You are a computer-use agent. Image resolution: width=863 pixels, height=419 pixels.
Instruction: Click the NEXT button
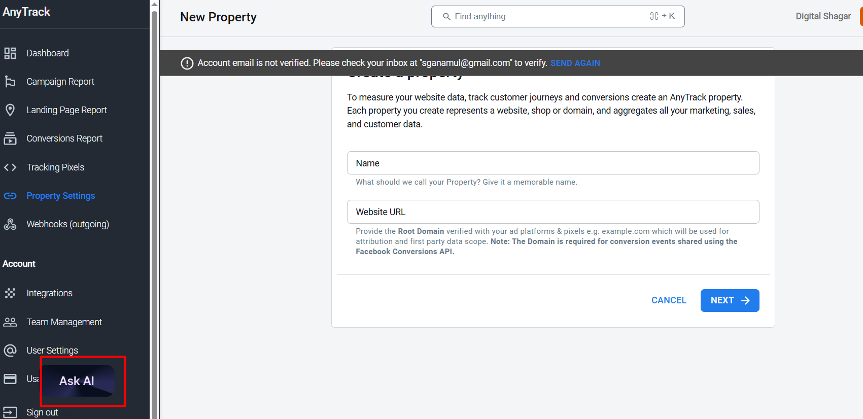(730, 300)
